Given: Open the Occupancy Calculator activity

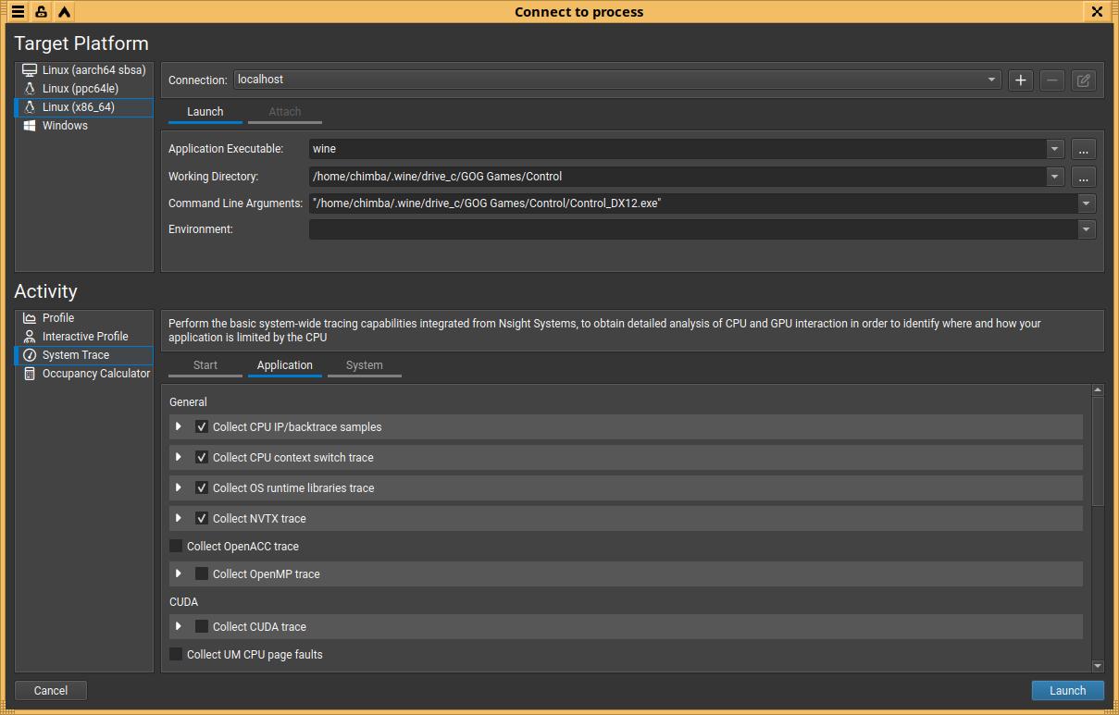Looking at the screenshot, I should [x=95, y=374].
